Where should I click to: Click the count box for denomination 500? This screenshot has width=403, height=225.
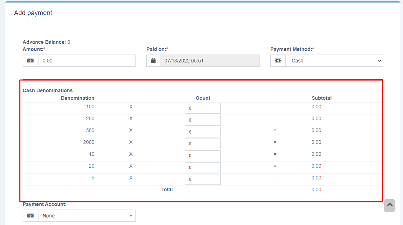[x=203, y=132]
